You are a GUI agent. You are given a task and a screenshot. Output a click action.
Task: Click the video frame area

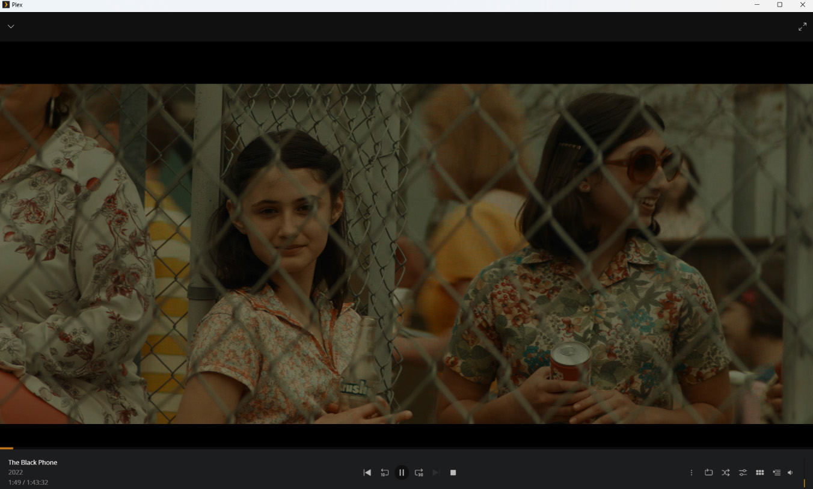pyautogui.click(x=406, y=253)
